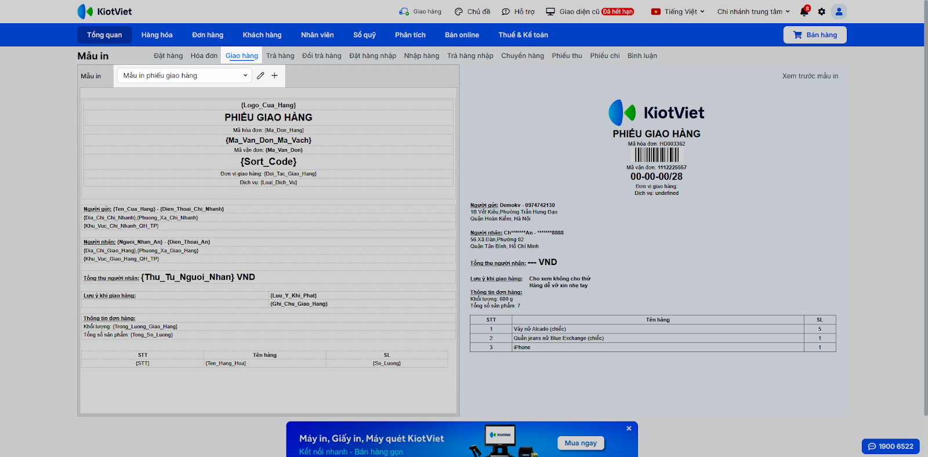The image size is (928, 457).
Task: Open Hàng hóa menu
Action: click(157, 35)
